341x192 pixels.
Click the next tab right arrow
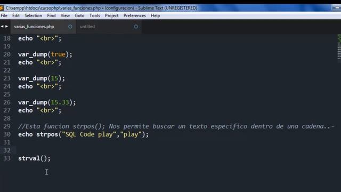click(x=6, y=26)
